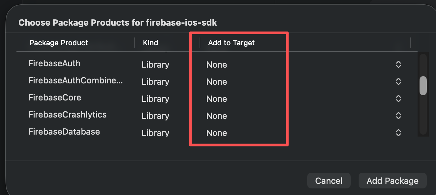Select the FirebaseAuthCombine package product row
The image size is (436, 195).
(76, 80)
